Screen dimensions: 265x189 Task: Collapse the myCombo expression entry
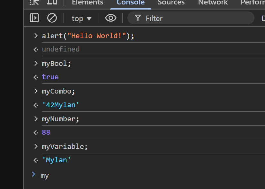[x=35, y=91]
